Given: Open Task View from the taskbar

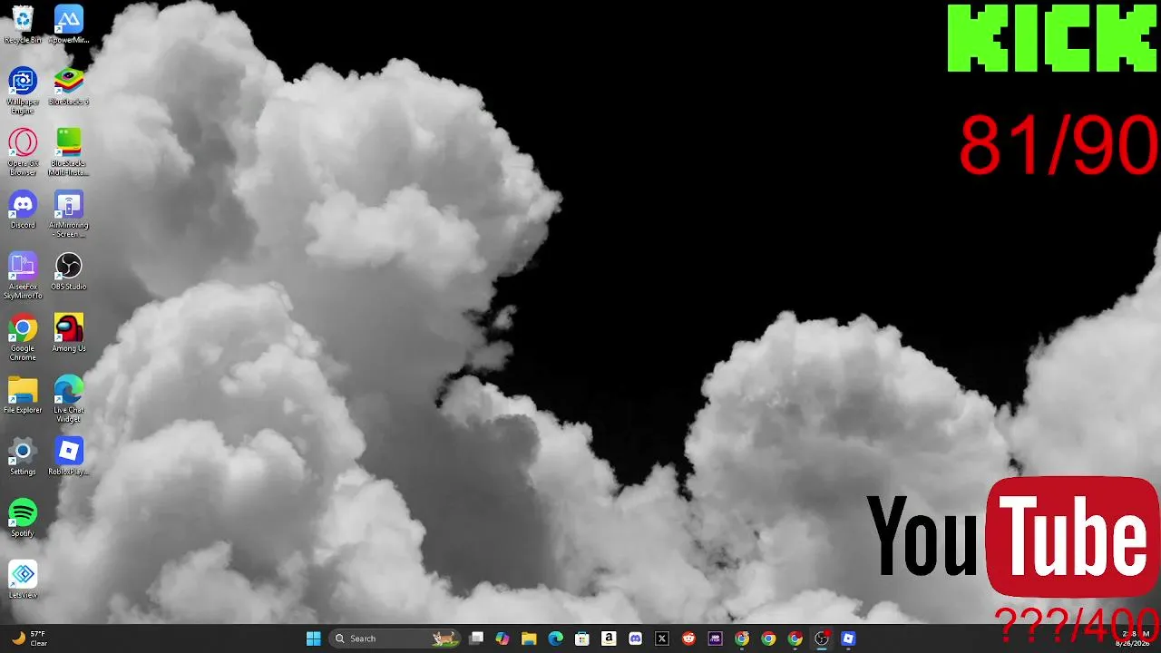Looking at the screenshot, I should [x=476, y=638].
